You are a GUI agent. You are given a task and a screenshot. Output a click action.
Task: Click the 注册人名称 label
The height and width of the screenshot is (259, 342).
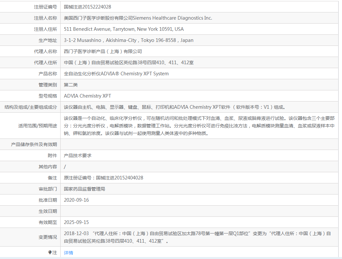point(45,18)
